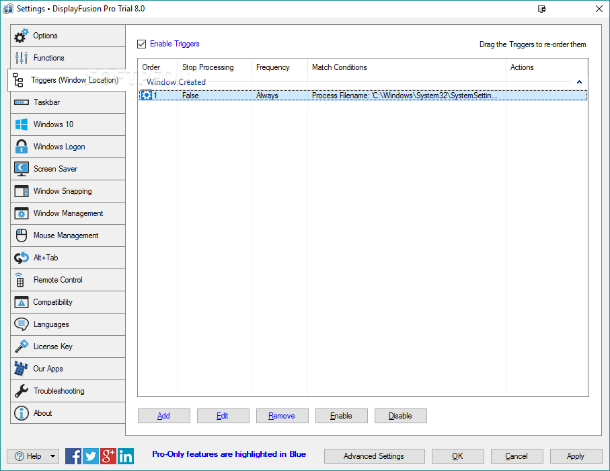Click the Screen Saver monitor icon
Screen dimensions: 610x471
21,169
